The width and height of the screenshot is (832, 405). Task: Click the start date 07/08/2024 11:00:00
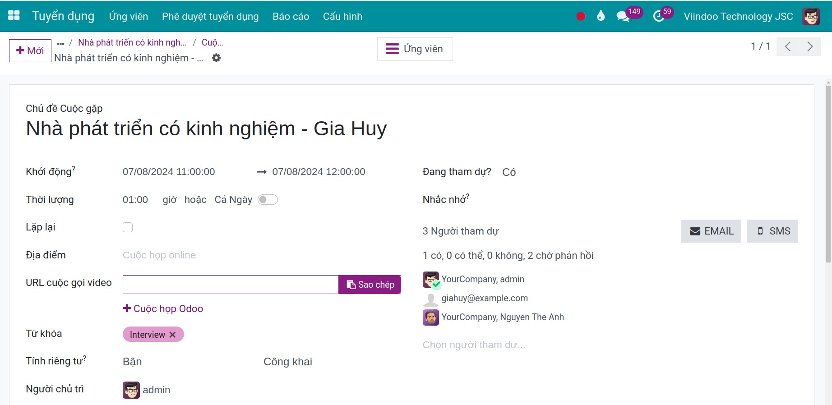169,172
